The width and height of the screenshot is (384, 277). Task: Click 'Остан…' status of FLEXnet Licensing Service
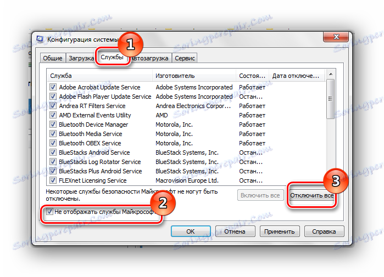[x=251, y=180]
